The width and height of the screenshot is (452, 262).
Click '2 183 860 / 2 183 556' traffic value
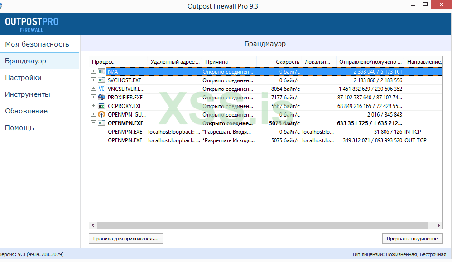378,80
